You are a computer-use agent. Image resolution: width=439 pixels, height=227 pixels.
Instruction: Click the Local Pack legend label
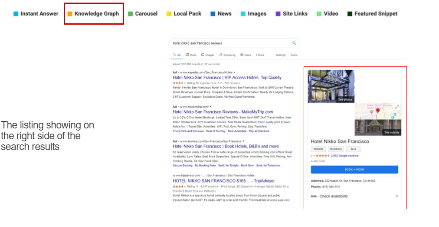point(187,14)
